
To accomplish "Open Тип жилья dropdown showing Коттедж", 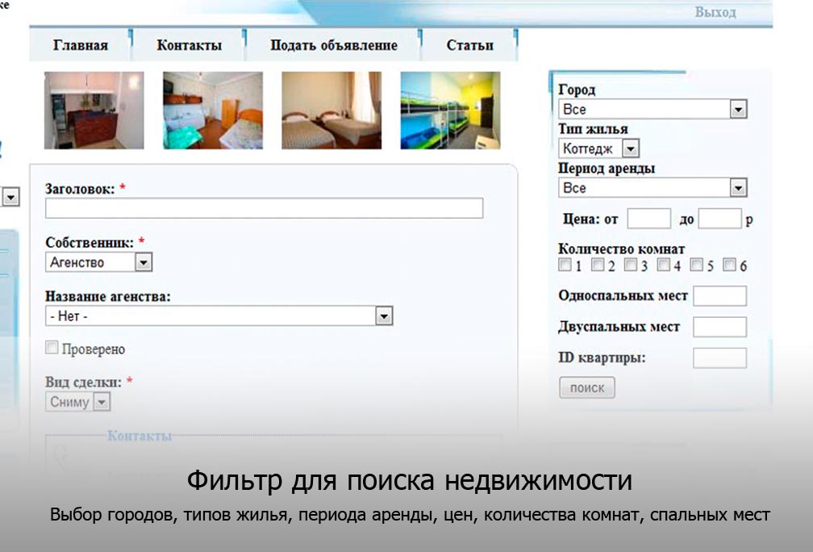I will click(598, 148).
